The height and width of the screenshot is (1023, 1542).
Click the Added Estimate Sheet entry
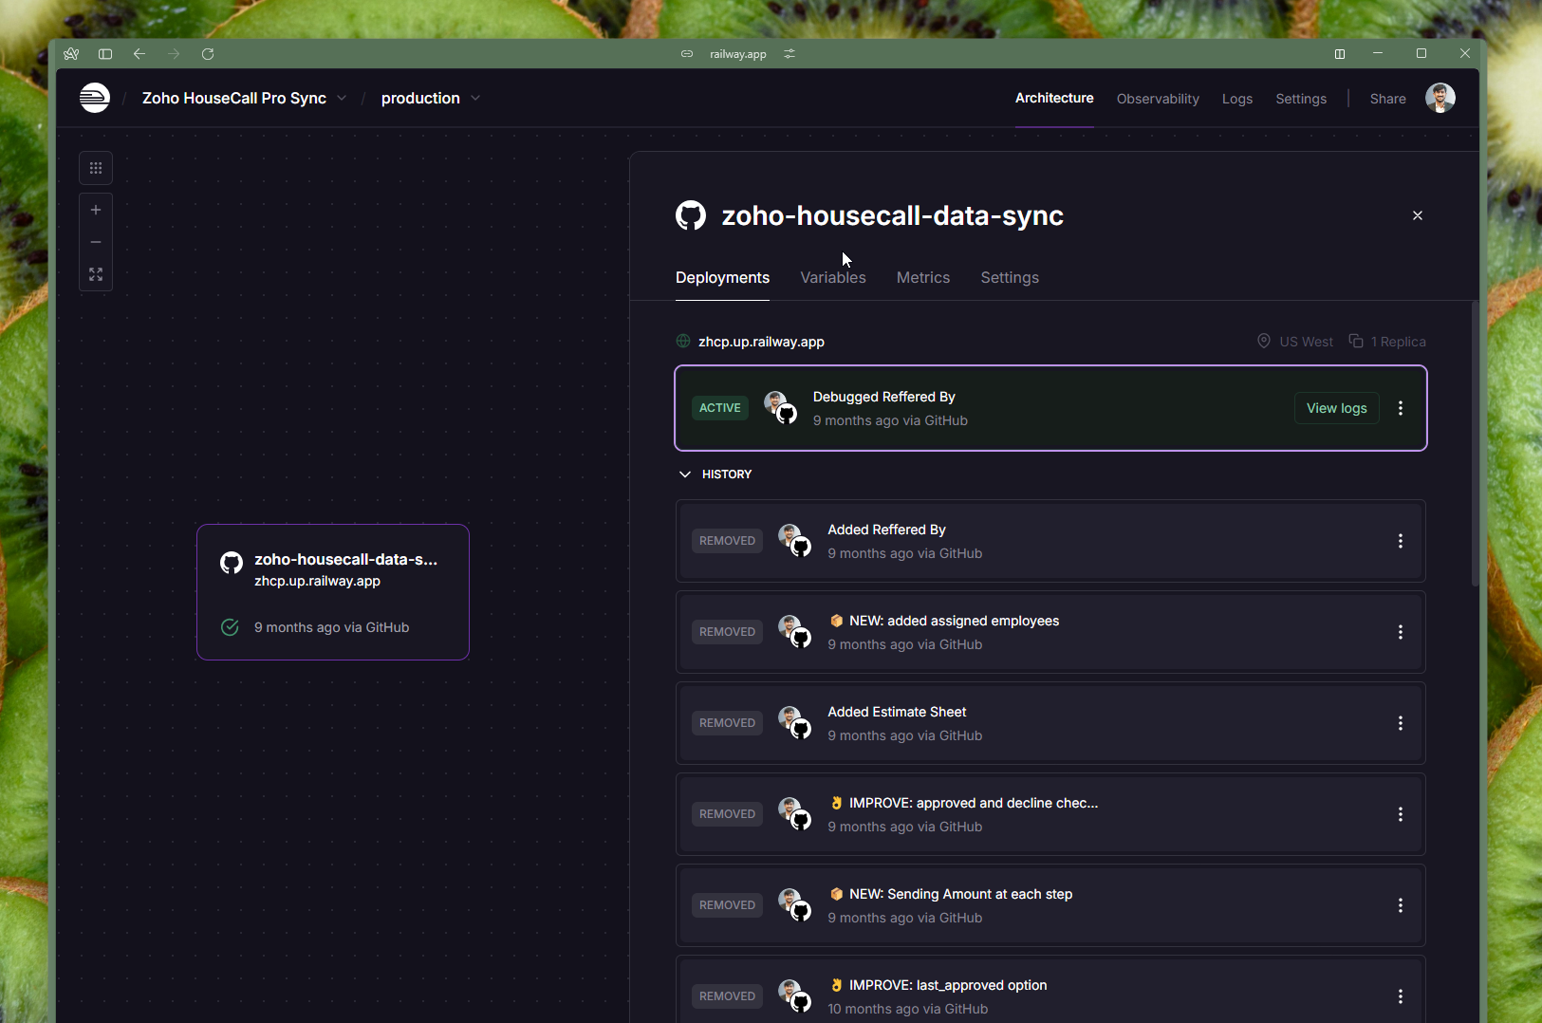tap(1050, 723)
